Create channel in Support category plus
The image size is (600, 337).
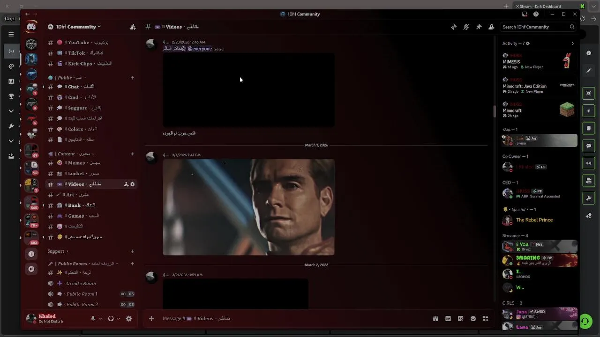[132, 251]
